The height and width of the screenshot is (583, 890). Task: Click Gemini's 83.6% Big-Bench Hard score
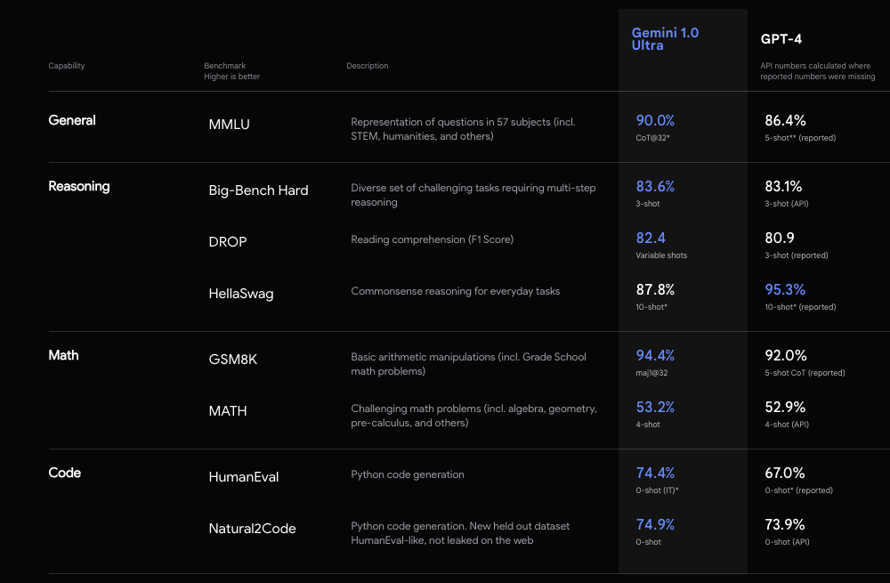point(655,186)
